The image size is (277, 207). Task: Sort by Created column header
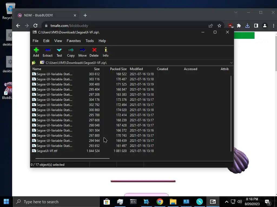click(x=162, y=69)
